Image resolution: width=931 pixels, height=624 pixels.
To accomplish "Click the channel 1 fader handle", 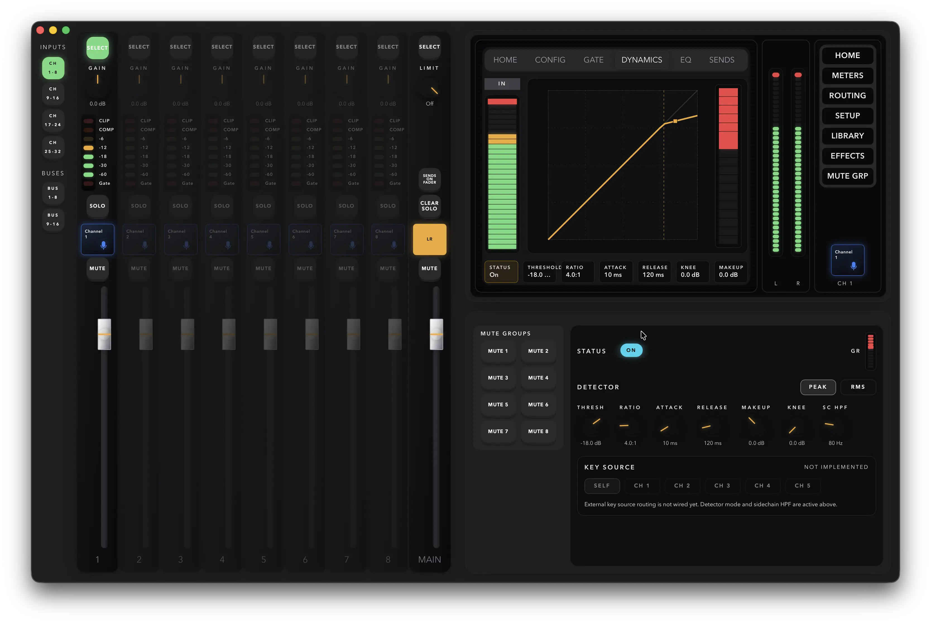I will (104, 334).
